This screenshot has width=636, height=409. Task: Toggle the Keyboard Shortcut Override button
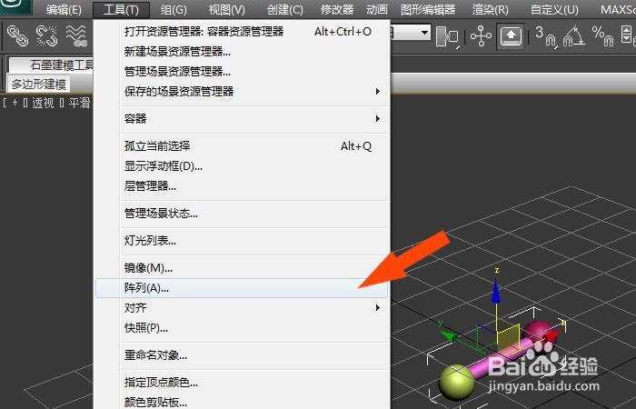coord(511,36)
